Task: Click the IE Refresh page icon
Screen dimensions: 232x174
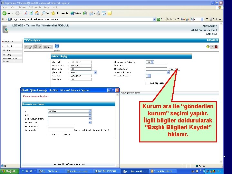Action: [31, 13]
